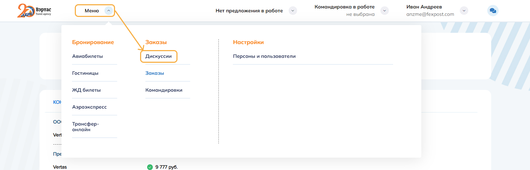Choose Аэроэкспресс from the menu

[89, 107]
